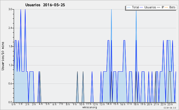
Task: Click the '19 h' x-axis label
Action: tap(143, 104)
